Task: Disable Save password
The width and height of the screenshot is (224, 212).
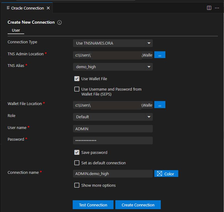Action: tap(77, 152)
